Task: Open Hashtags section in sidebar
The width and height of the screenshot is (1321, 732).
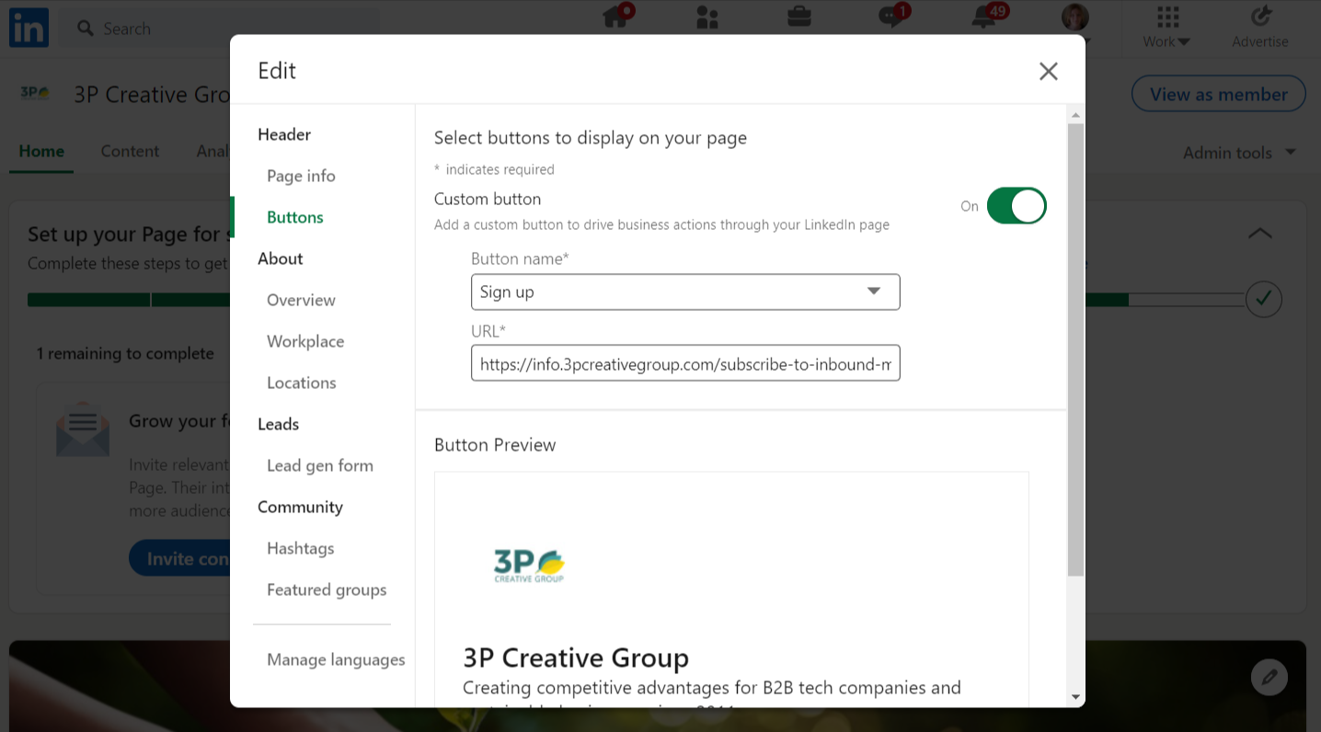Action: click(x=301, y=548)
